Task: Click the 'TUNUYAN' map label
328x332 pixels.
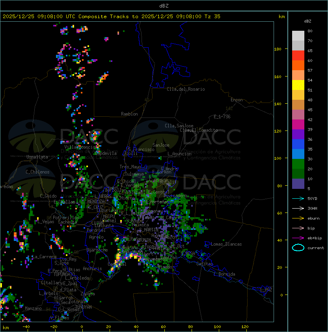Action: click(x=84, y=307)
